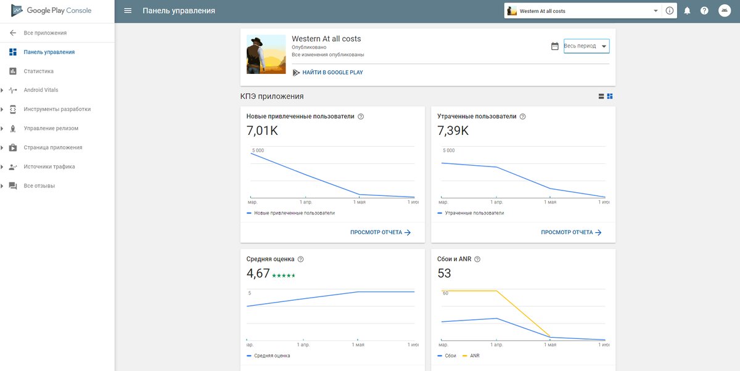Click the yellow ANR legend entry

point(471,356)
